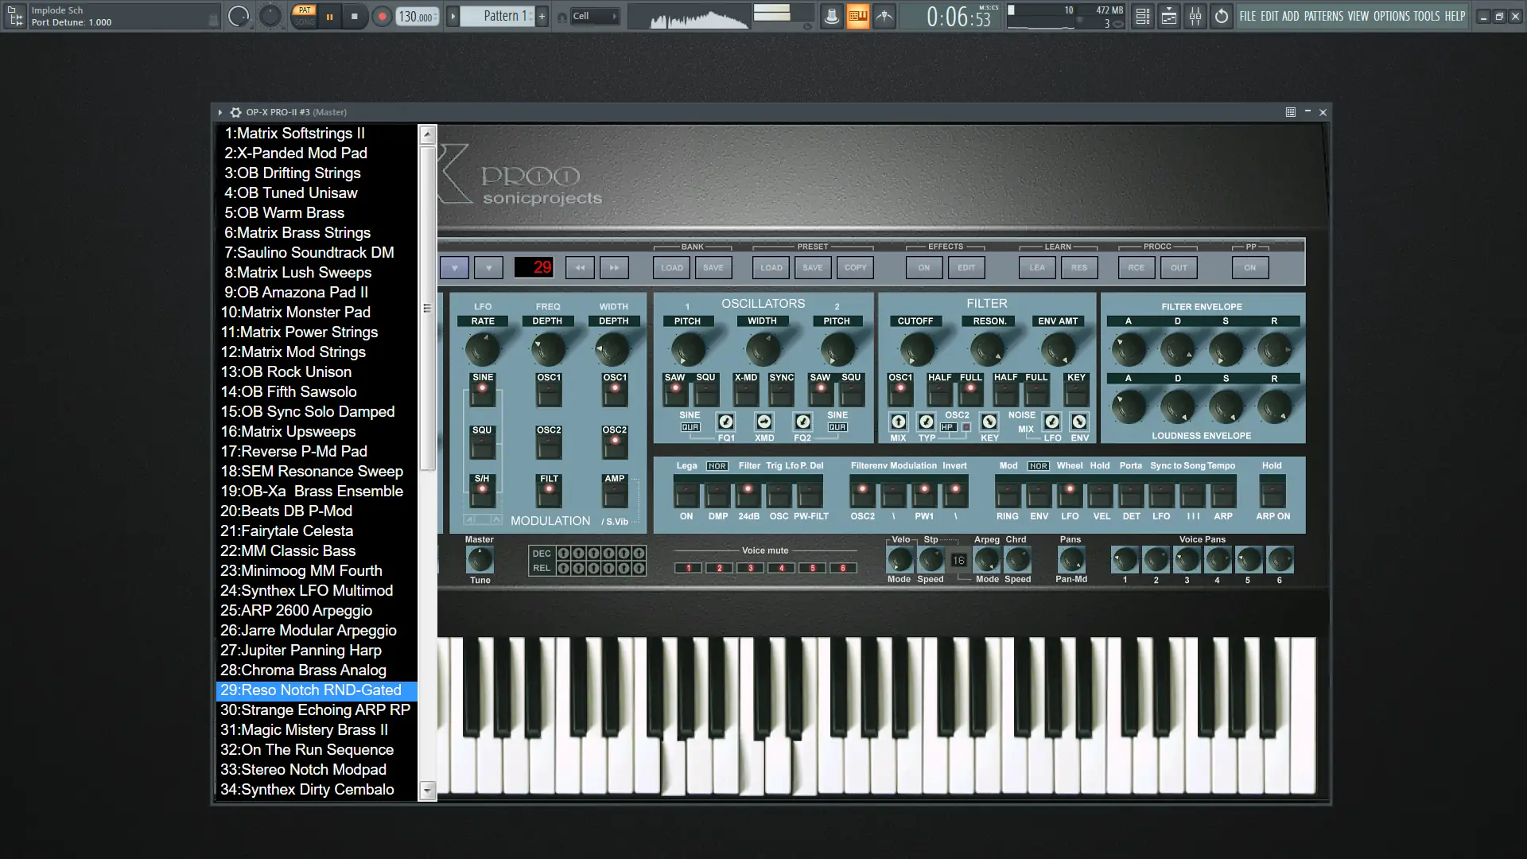Open the Pattern 1 selector arrow

pyautogui.click(x=453, y=16)
